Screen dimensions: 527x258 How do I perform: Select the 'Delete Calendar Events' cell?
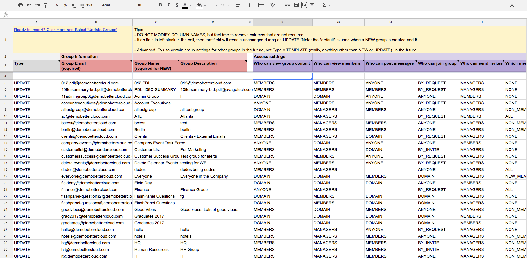pyautogui.click(x=156, y=163)
